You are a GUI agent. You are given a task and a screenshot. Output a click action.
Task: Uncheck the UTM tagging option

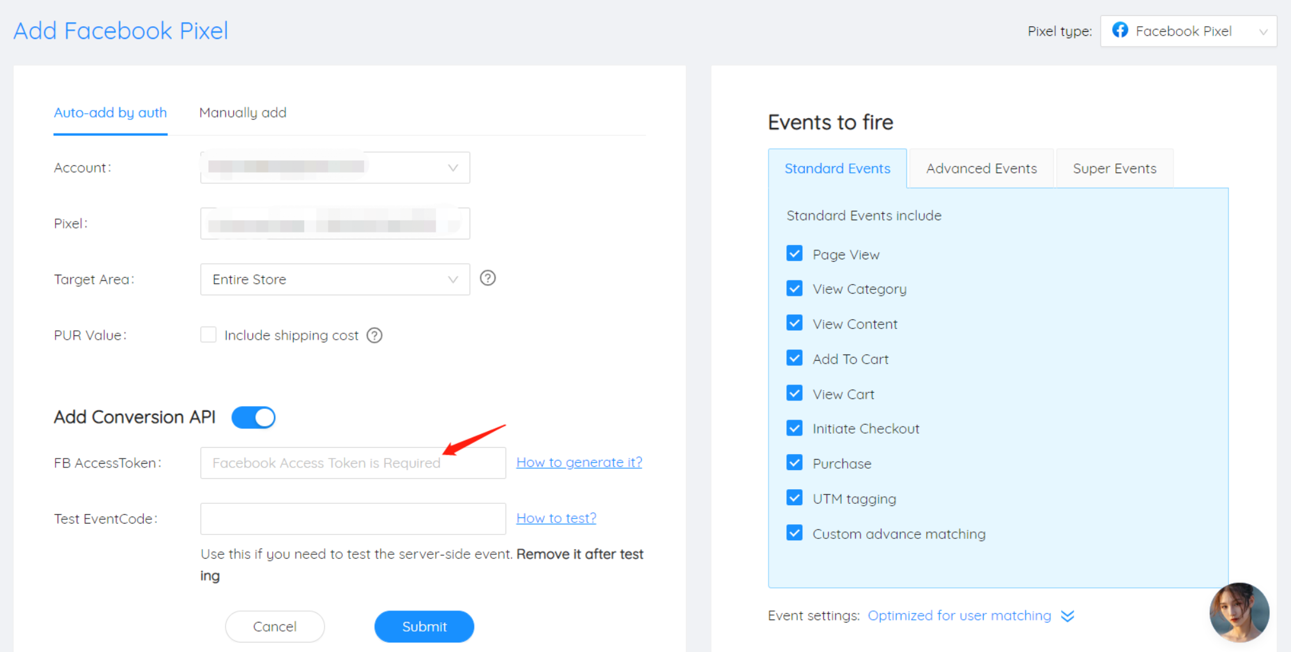(794, 498)
